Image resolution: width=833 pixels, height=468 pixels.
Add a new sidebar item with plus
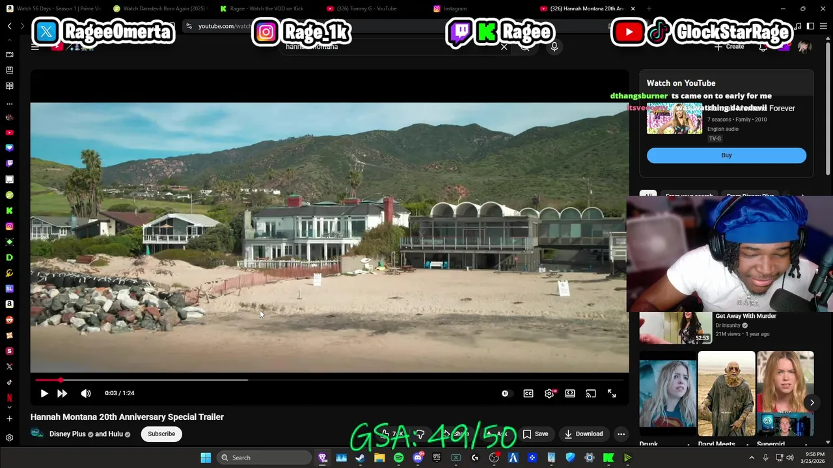pyautogui.click(x=9, y=419)
